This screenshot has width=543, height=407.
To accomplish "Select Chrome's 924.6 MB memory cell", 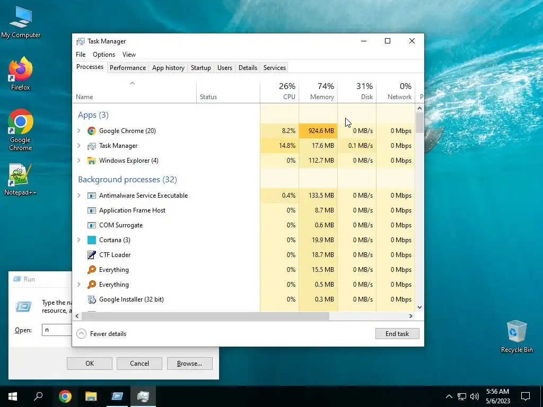I will 318,131.
